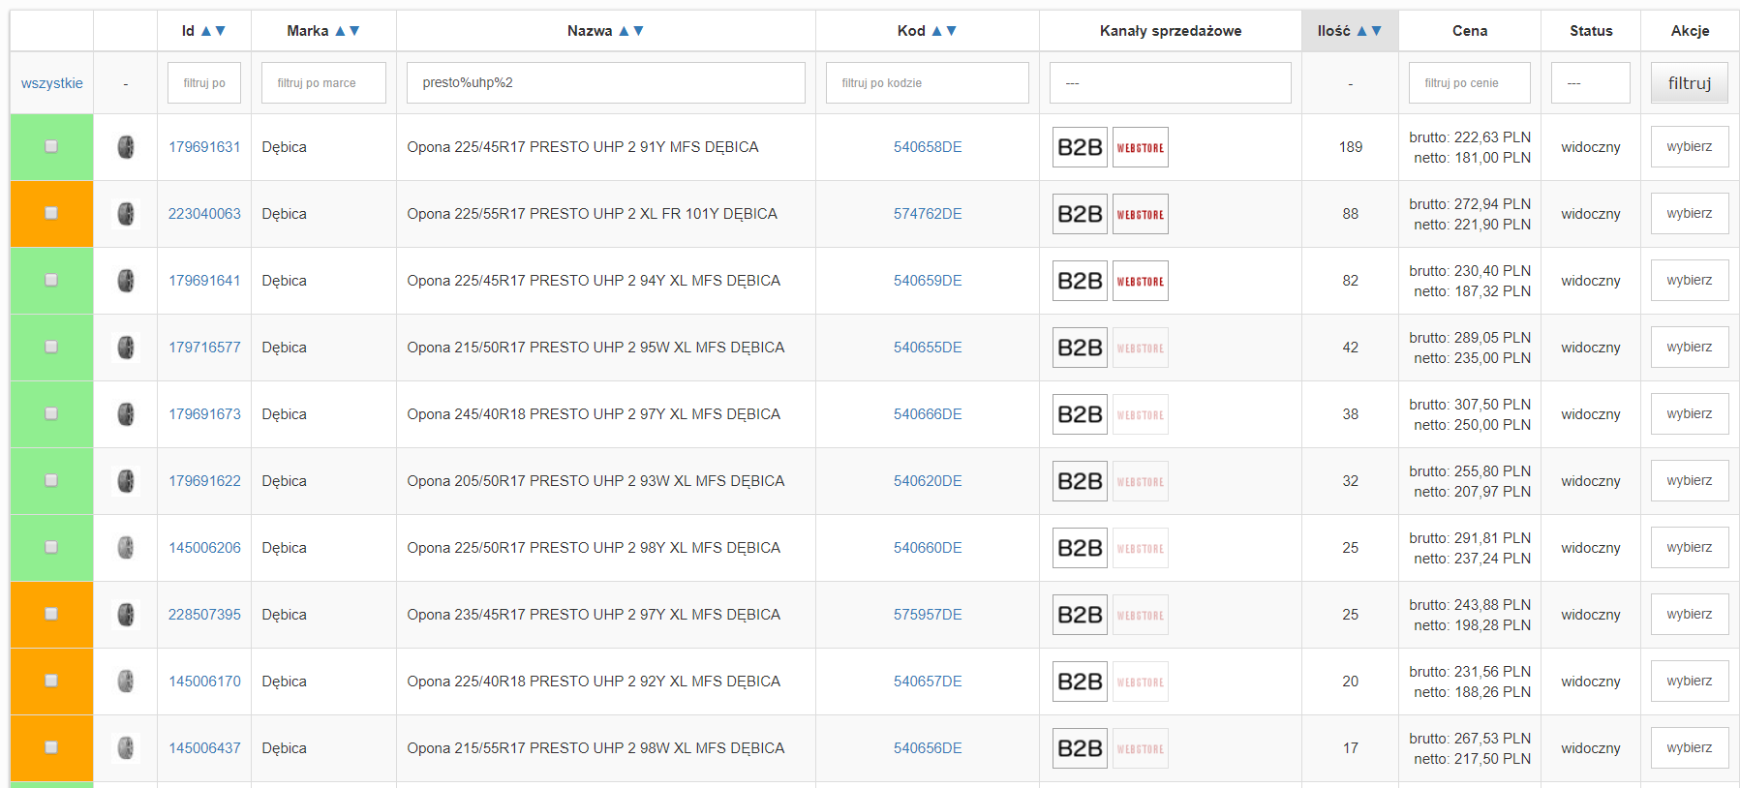Click the B2B channel icon for product 179691631
This screenshot has height=788, width=1740.
click(1080, 147)
